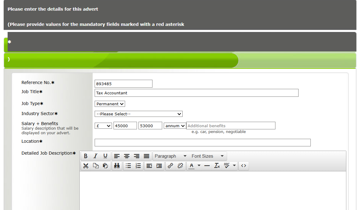
Task: Open text color picker arrow
Action: (x=199, y=166)
